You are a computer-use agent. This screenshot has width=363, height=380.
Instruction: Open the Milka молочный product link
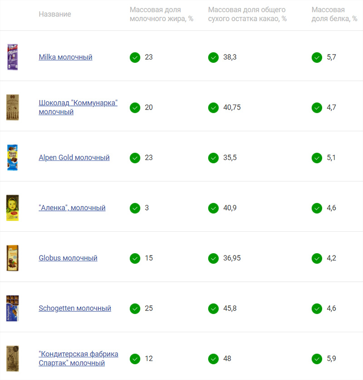[65, 57]
